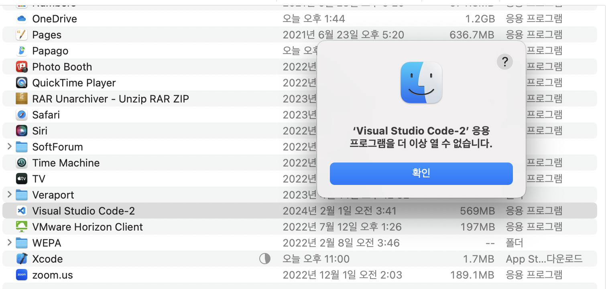
Task: Select the Xcode file name
Action: click(x=47, y=259)
